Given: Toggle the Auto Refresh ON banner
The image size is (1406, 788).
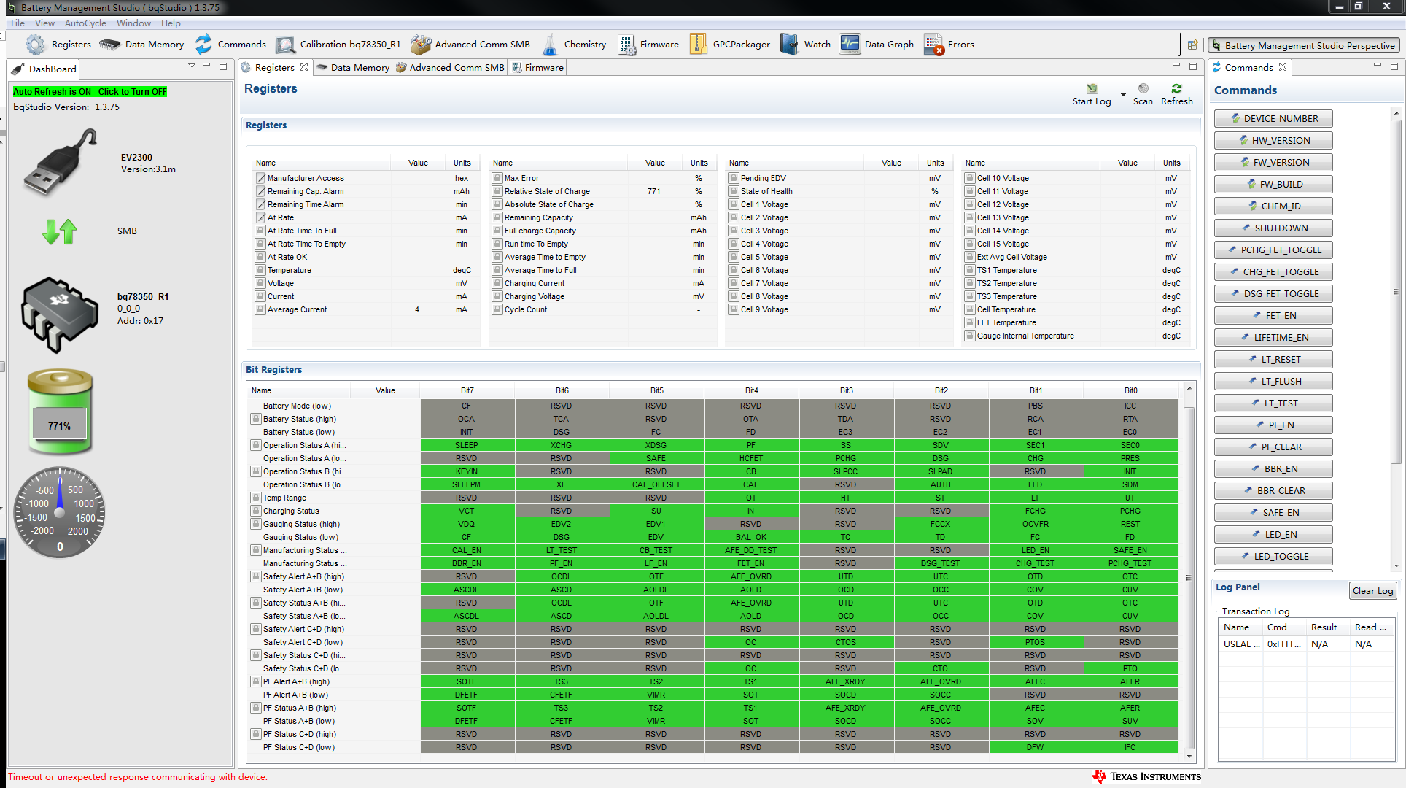Looking at the screenshot, I should [90, 92].
